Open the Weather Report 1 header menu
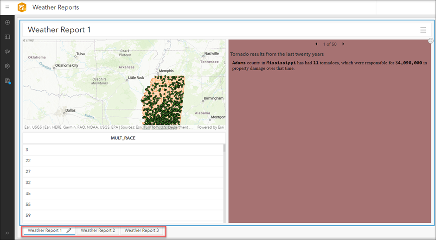The width and height of the screenshot is (436, 240). tap(423, 30)
